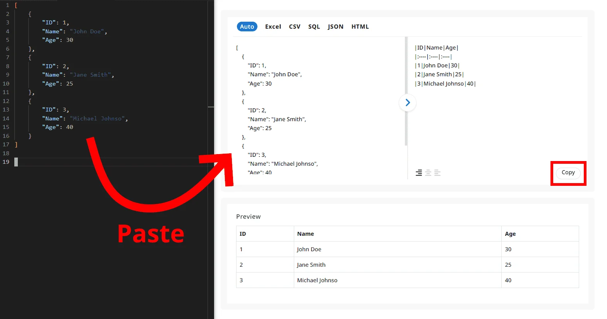Screen dimensions: 607x319
Task: Click "Age": 40 in the code editor
Action: [x=57, y=127]
